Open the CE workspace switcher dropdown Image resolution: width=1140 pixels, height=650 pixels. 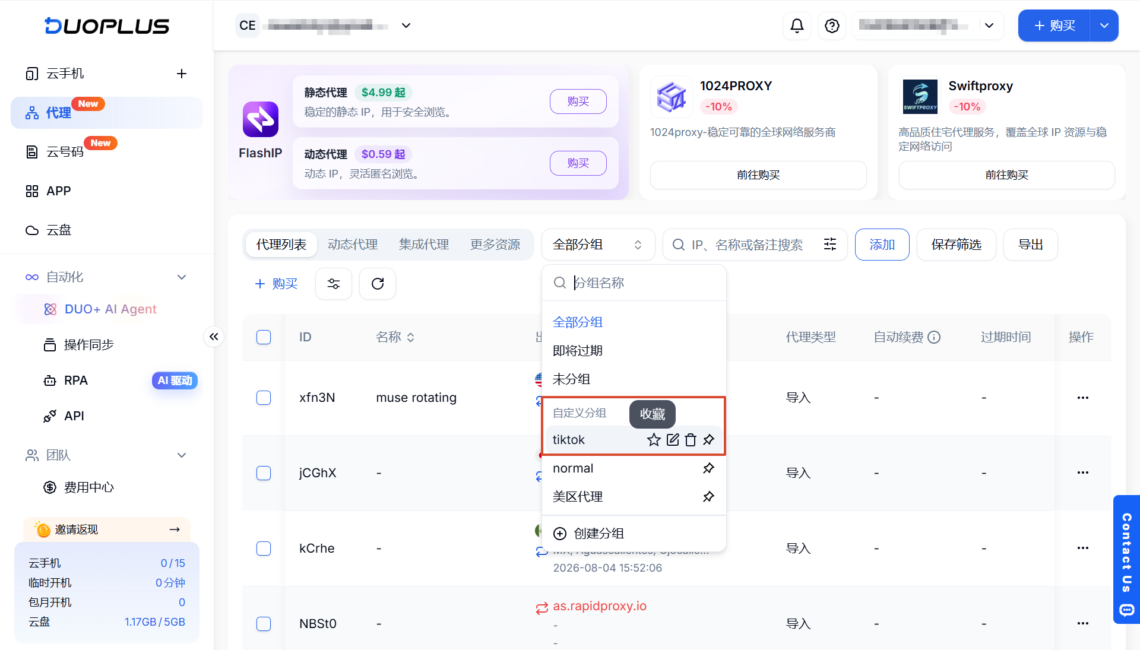(406, 26)
